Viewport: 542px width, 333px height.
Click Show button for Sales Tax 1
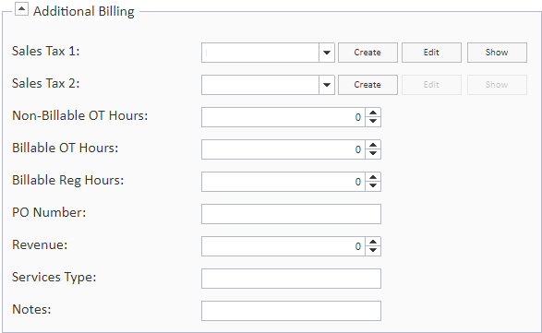coord(497,53)
